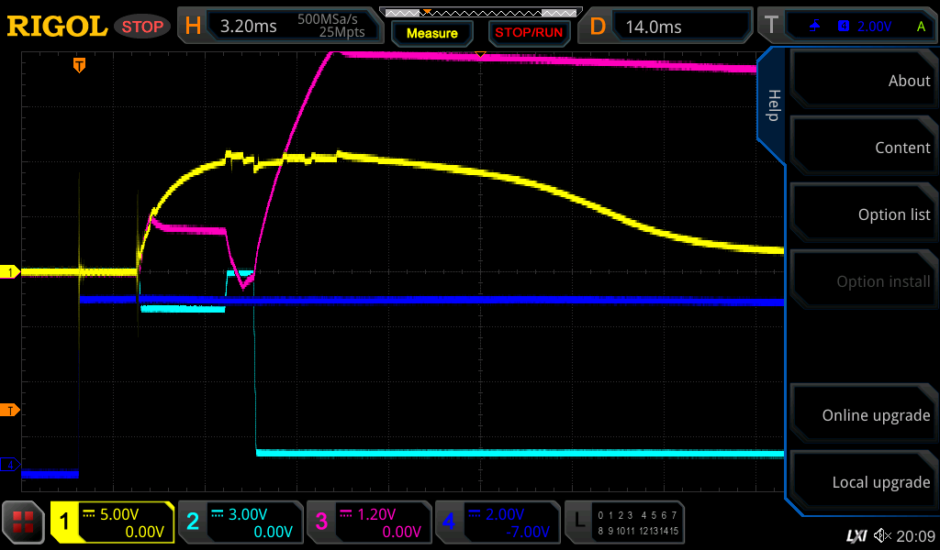Image resolution: width=940 pixels, height=550 pixels.
Task: Click the LXI network status icon
Action: click(x=856, y=535)
